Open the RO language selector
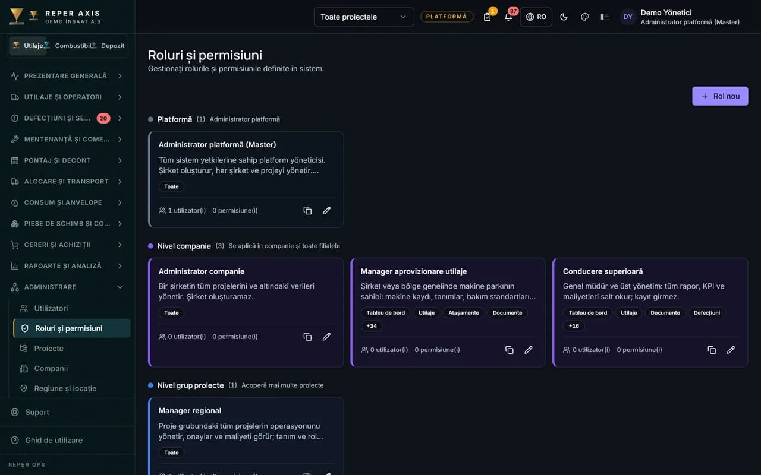 (x=536, y=17)
